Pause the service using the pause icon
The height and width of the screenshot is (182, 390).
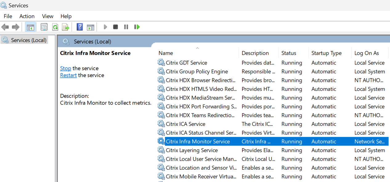126,27
